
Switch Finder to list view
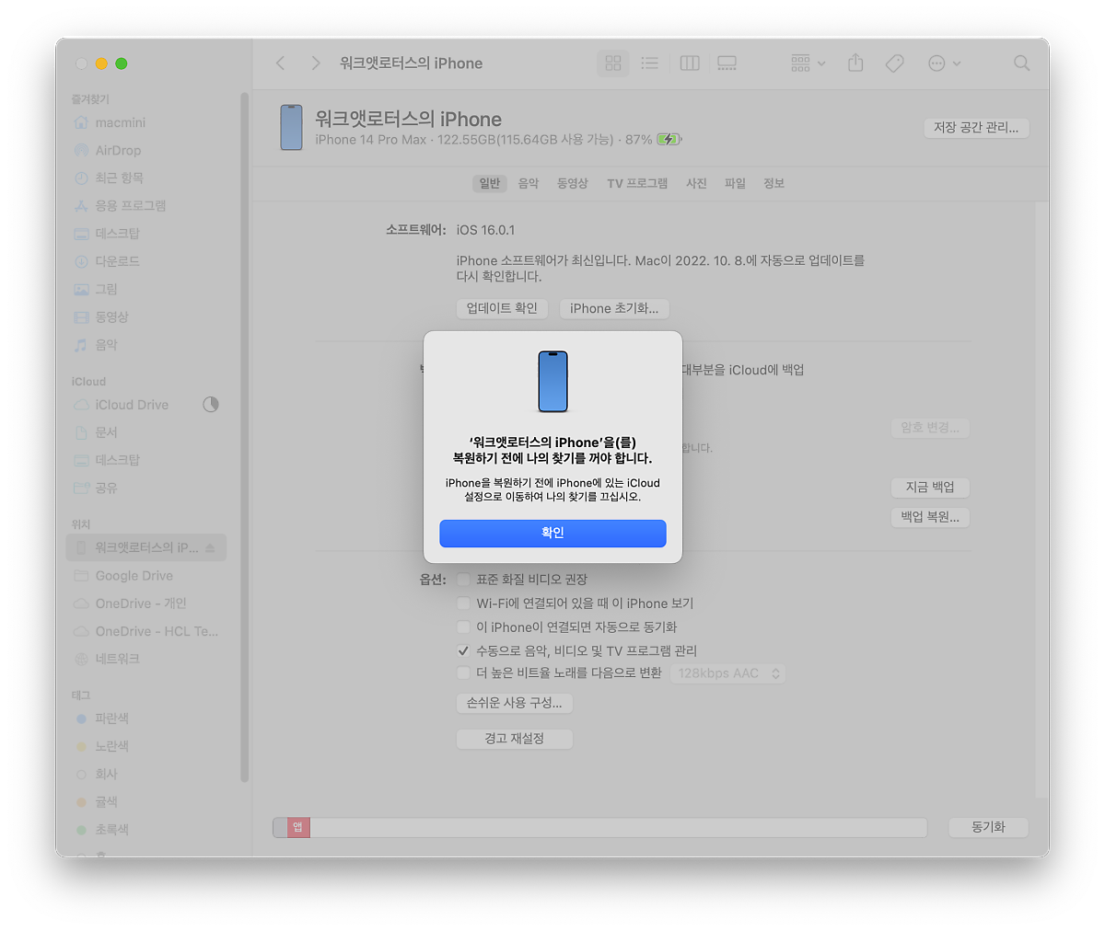650,63
